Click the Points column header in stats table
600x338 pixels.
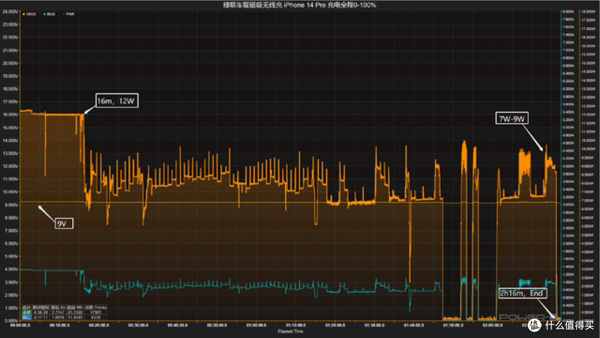100,307
